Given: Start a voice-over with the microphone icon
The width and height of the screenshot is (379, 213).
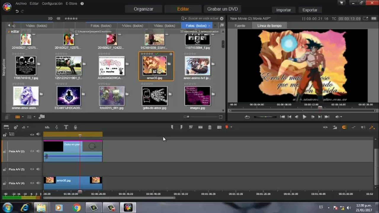Looking at the screenshot, I should click(76, 127).
